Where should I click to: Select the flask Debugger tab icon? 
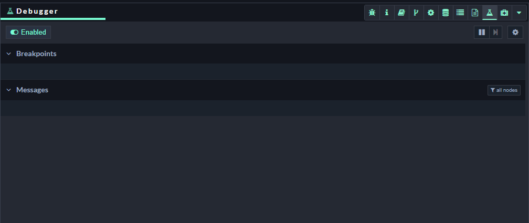(x=490, y=13)
